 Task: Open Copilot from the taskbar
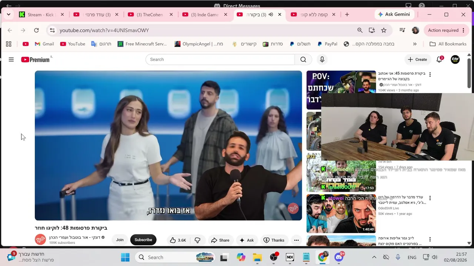[241, 258]
